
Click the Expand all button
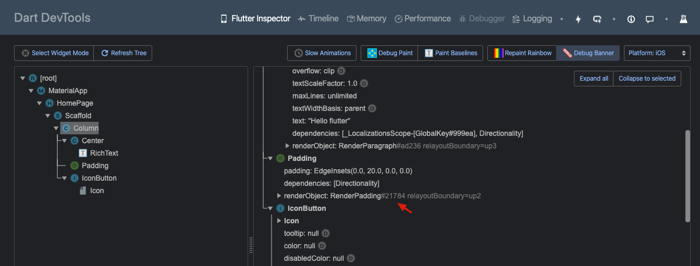[x=594, y=79]
